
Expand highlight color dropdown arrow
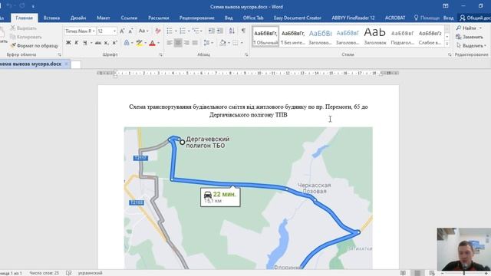145,43
